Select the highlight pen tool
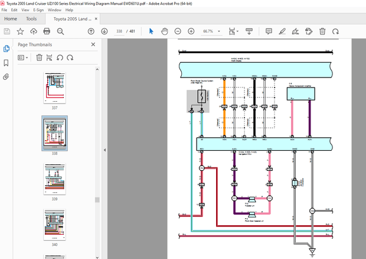 point(282,31)
